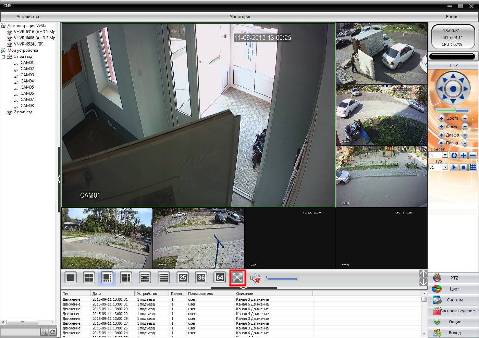Click the Zoom plus button

tap(441, 118)
